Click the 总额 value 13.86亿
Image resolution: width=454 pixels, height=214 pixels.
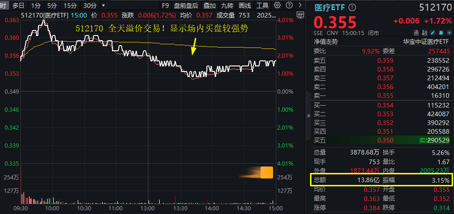click(368, 180)
